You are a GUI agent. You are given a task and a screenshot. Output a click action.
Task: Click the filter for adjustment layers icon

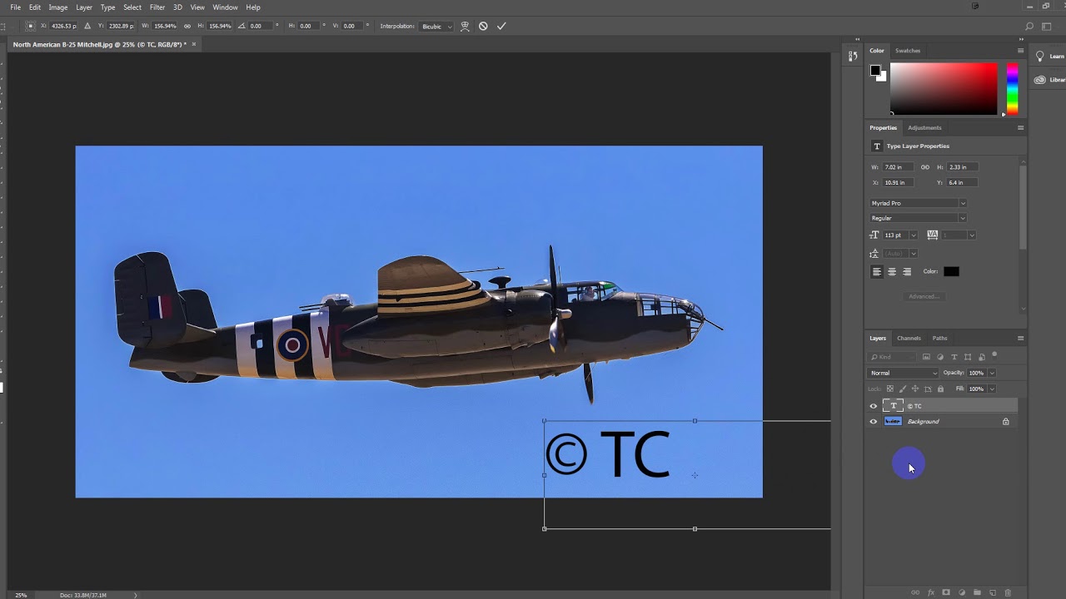tap(940, 357)
